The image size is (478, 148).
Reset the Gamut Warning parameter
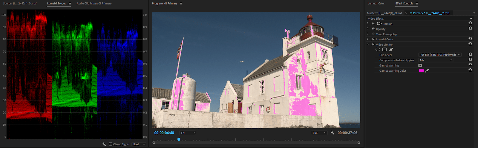coord(470,65)
